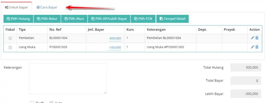Screen dimensions: 267x103
Task: Toggle Fiskal checkbox for Uang Muka row
Action: click(x=10, y=48)
